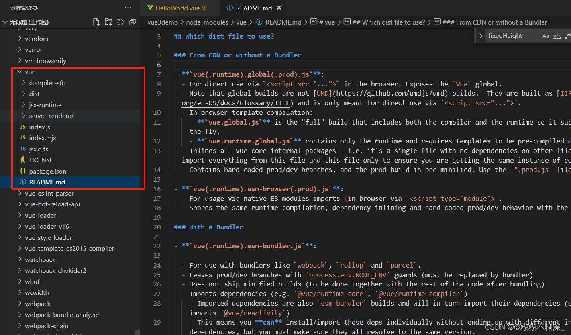
Task: Collapse all folders using the collapse icon
Action: point(133,22)
